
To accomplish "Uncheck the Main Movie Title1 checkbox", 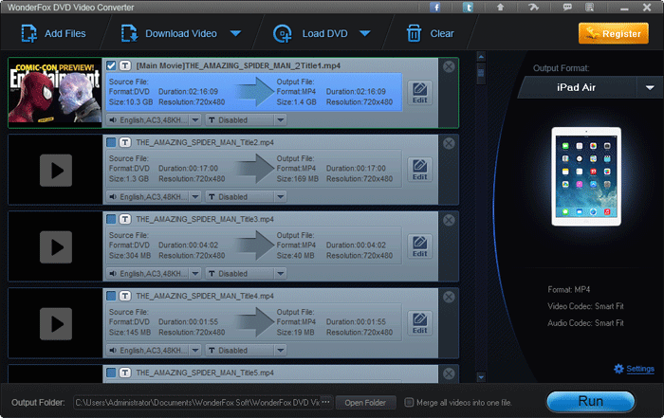I will [111, 65].
